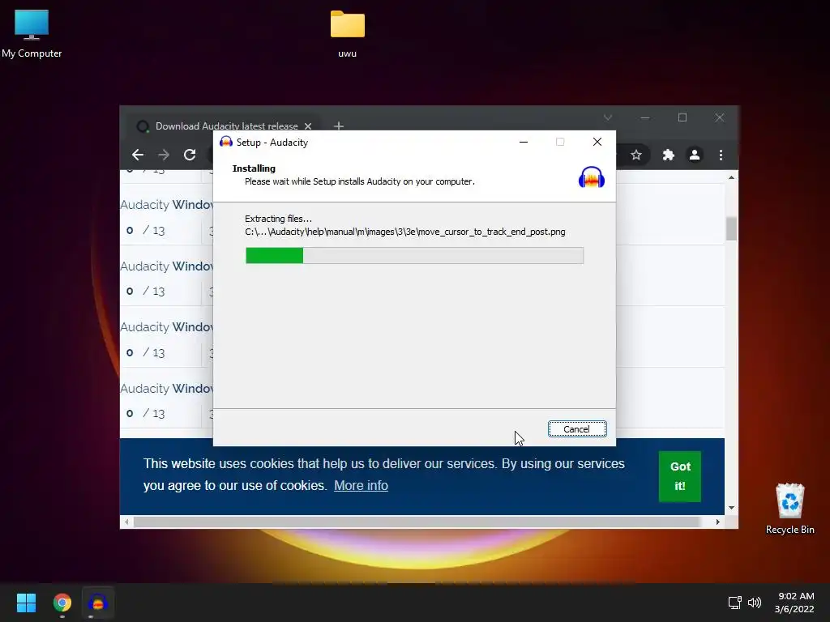
Task: Click Chrome vertical scrollbar thumb
Action: click(x=731, y=228)
